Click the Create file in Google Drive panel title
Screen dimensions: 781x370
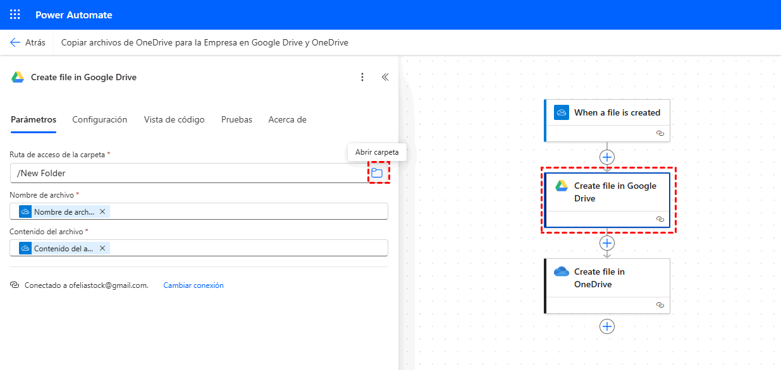coord(83,77)
